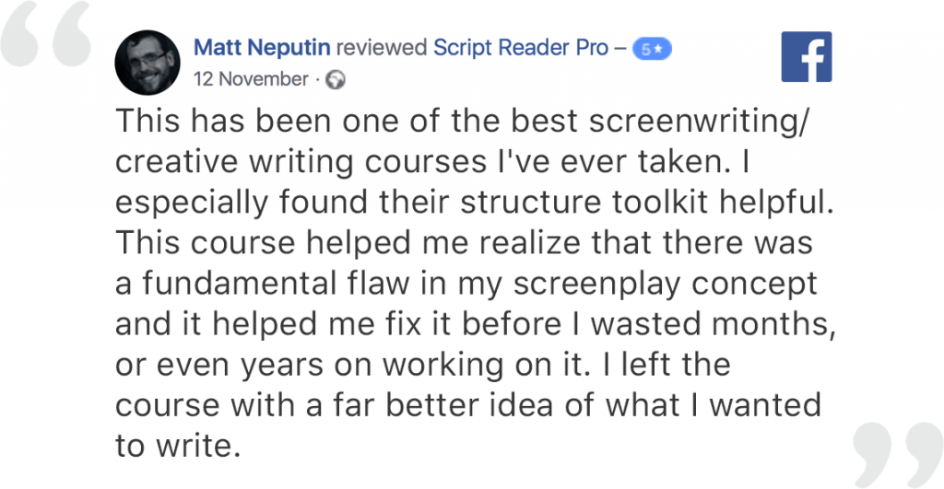Click the line "This course helped me realize"
The width and height of the screenshot is (944, 489).
point(465,242)
